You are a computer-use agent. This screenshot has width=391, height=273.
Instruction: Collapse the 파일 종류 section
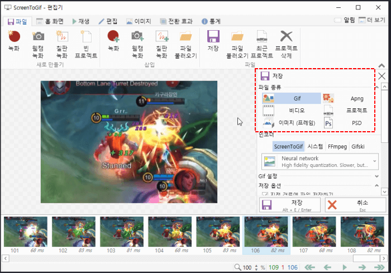coord(377,87)
